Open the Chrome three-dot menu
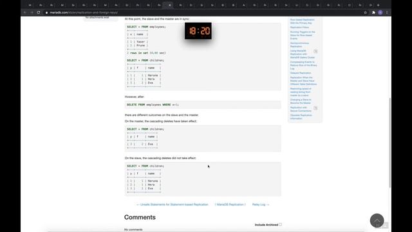412x232 pixels. [x=387, y=12]
